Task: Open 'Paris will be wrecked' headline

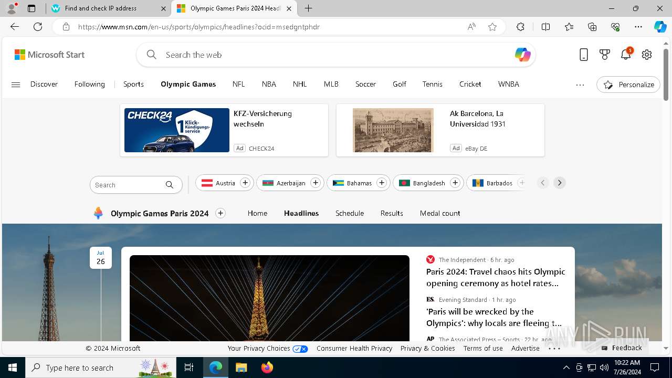Action: click(495, 317)
